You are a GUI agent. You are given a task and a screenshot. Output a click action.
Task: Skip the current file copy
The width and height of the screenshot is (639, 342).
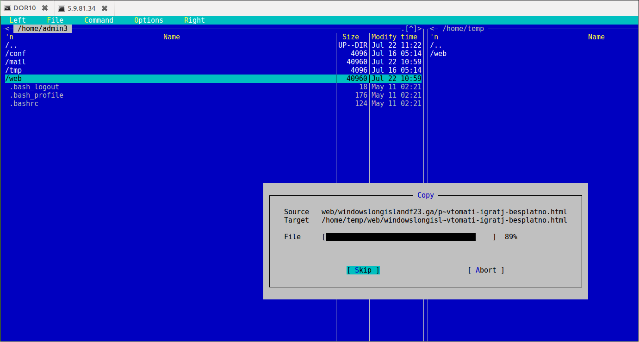coord(363,270)
